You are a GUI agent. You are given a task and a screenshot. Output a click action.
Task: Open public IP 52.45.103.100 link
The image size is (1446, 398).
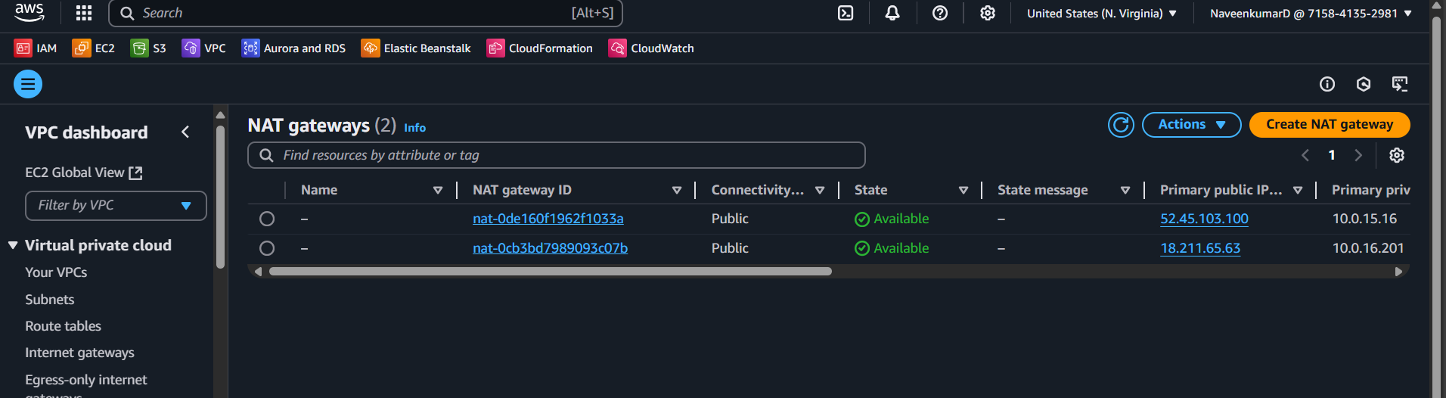click(x=1204, y=219)
